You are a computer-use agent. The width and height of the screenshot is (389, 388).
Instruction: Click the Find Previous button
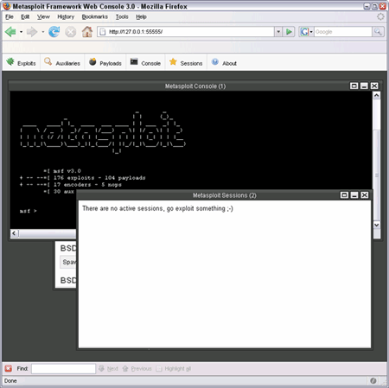[137, 368]
